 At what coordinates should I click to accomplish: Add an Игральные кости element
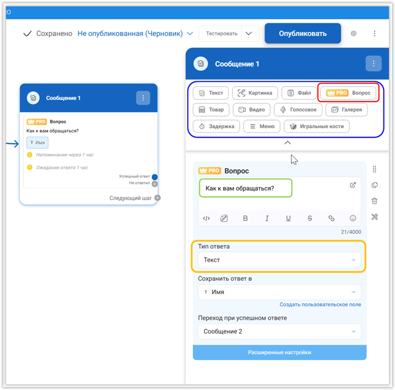pyautogui.click(x=317, y=127)
